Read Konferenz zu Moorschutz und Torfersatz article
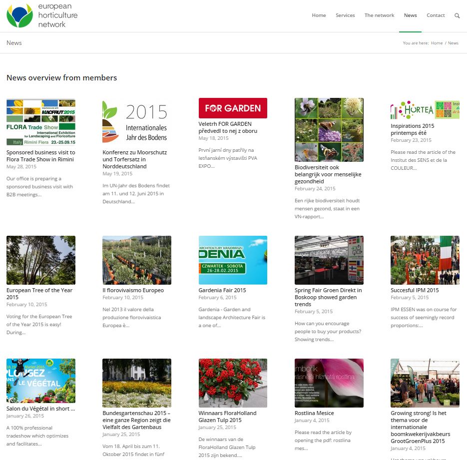The image size is (467, 460). tap(135, 159)
